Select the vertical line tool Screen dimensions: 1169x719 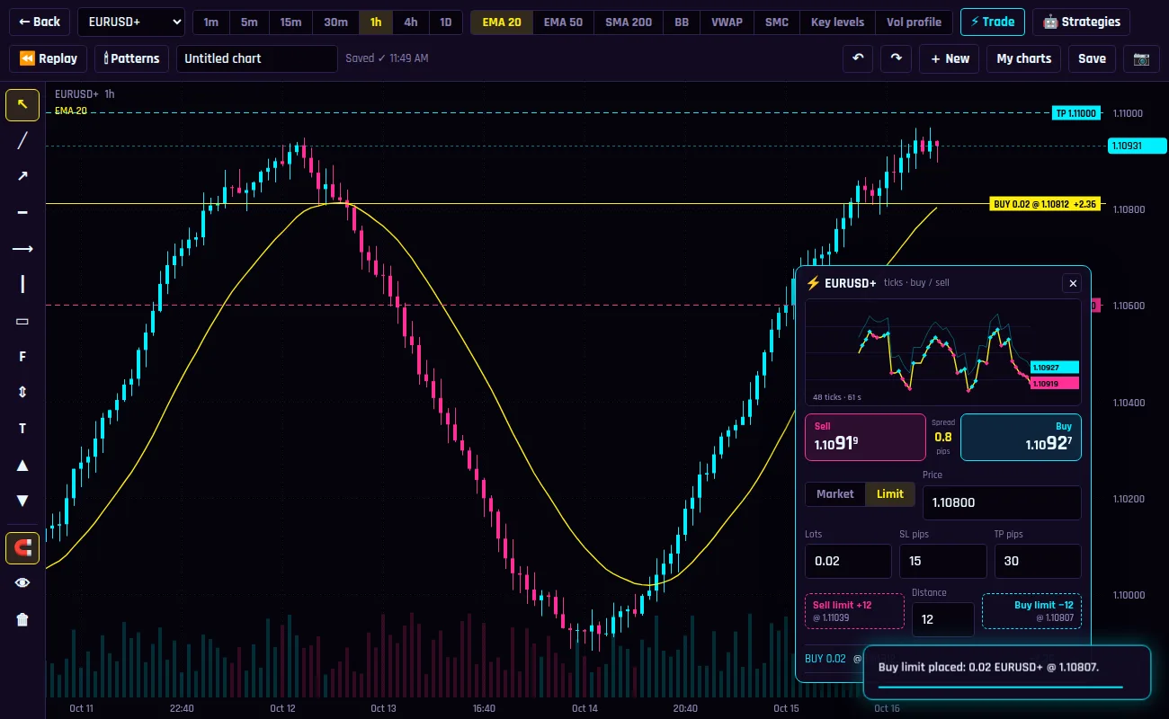[x=22, y=285]
